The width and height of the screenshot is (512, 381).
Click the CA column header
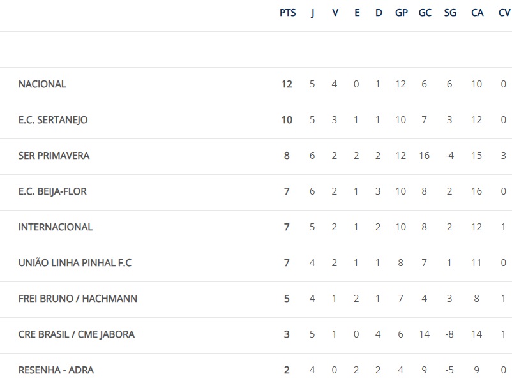[x=477, y=13]
